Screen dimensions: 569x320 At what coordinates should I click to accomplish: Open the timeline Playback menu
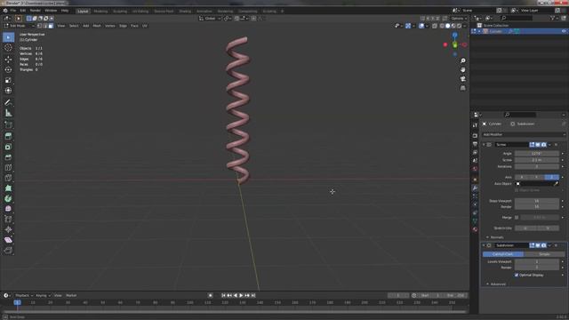tap(24, 295)
